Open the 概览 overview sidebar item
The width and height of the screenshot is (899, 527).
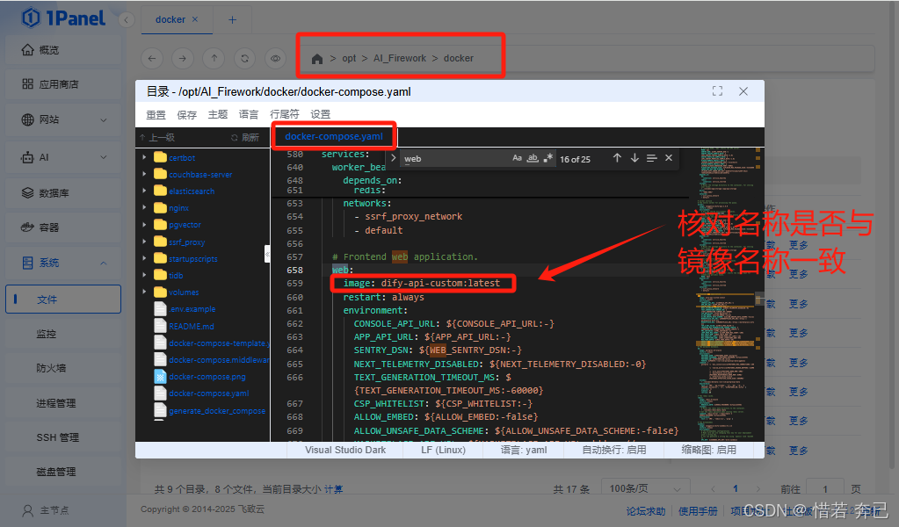[x=63, y=50]
